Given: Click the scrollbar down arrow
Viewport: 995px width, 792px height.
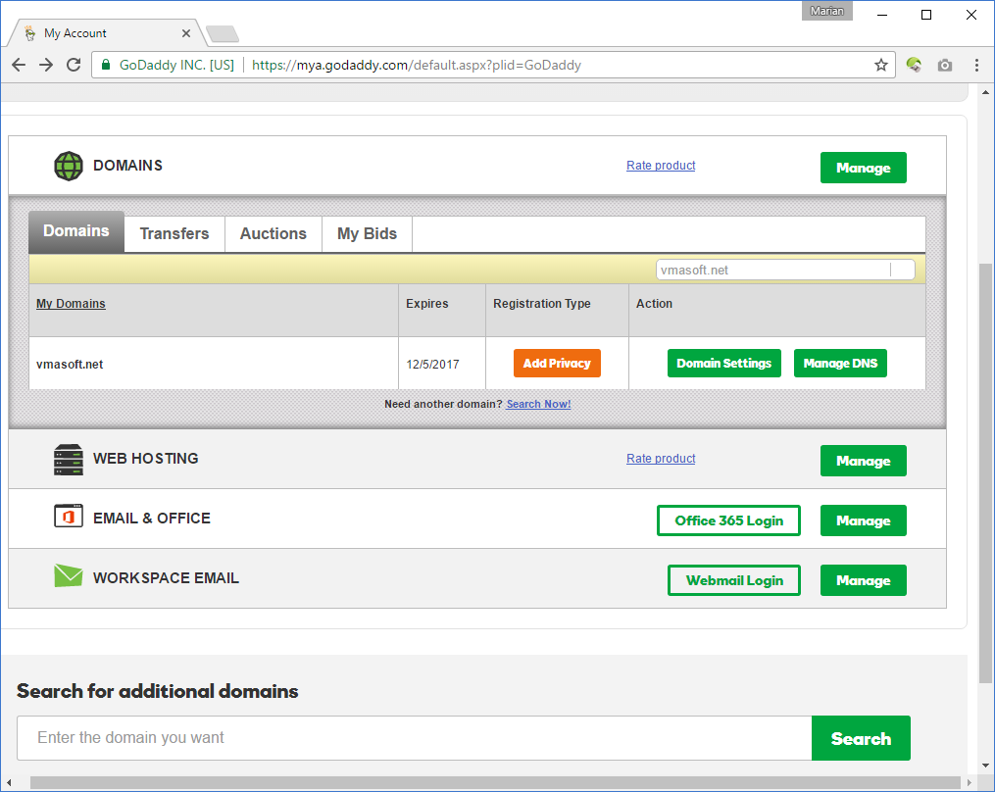Looking at the screenshot, I should (x=985, y=766).
